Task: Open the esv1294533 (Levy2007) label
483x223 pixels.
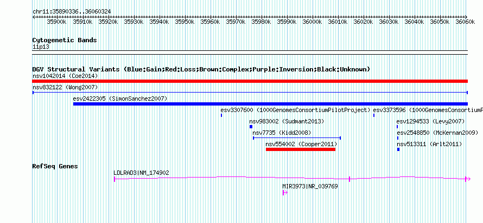Action: coord(431,121)
